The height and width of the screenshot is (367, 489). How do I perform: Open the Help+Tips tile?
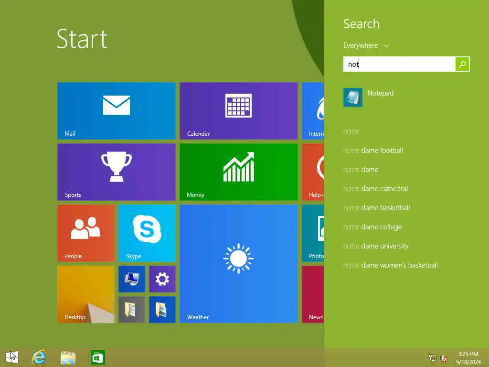313,172
